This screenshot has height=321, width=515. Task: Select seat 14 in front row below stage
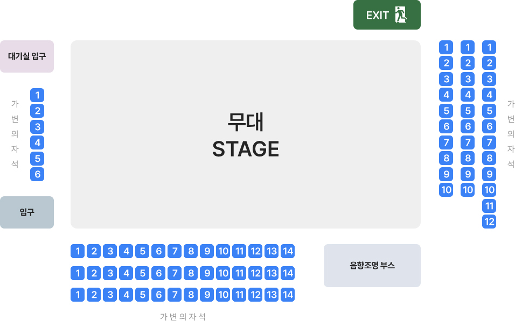[288, 251]
